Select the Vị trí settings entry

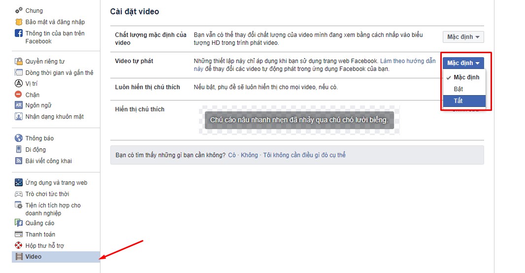click(x=32, y=84)
